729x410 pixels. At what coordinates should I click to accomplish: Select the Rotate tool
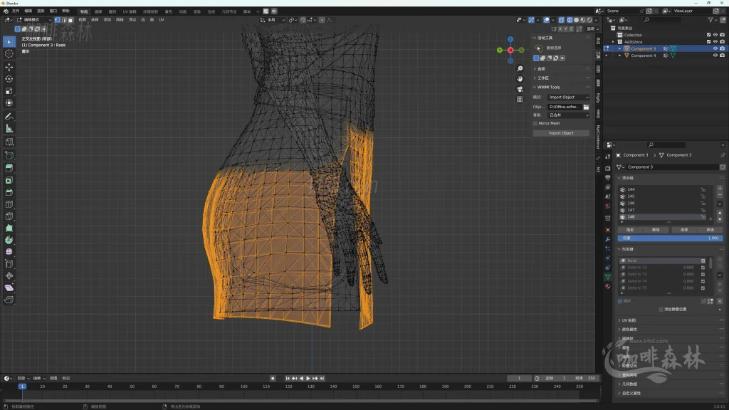click(x=9, y=79)
